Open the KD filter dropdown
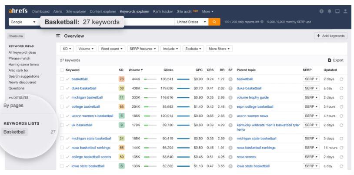 tap(67, 49)
